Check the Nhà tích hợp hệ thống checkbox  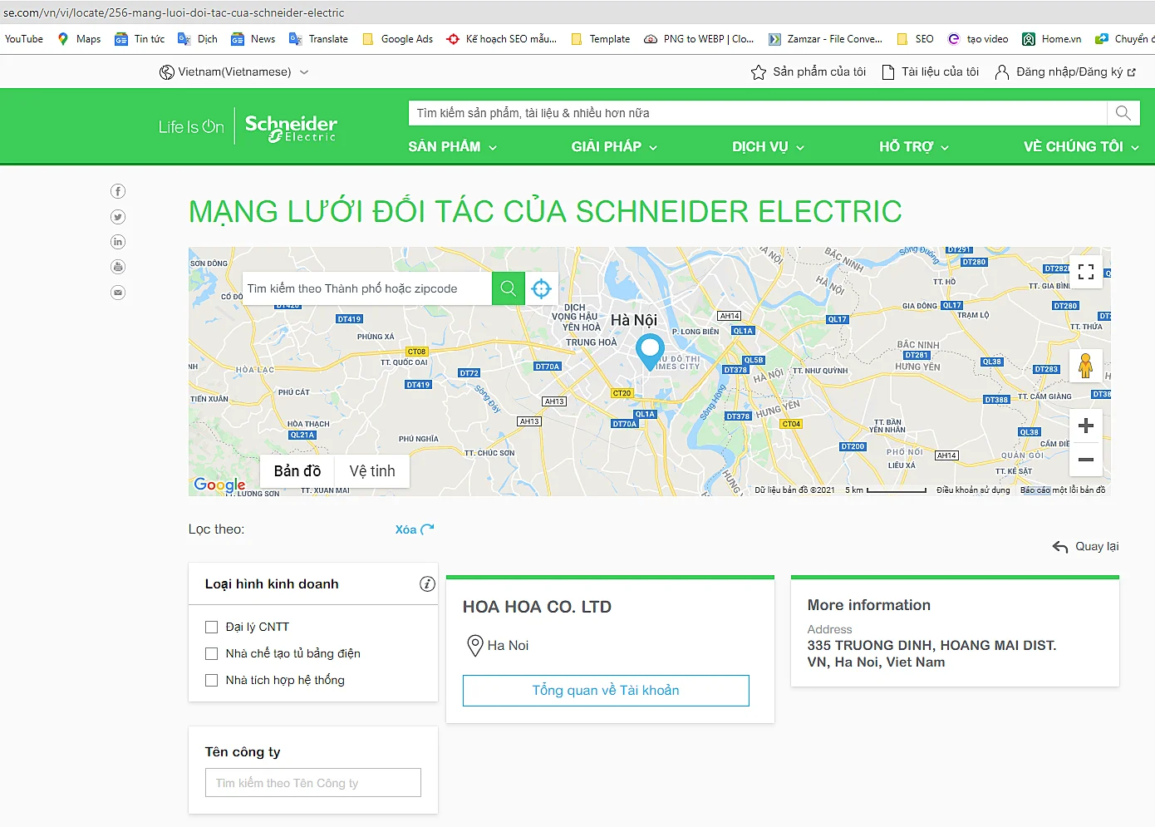pyautogui.click(x=211, y=680)
